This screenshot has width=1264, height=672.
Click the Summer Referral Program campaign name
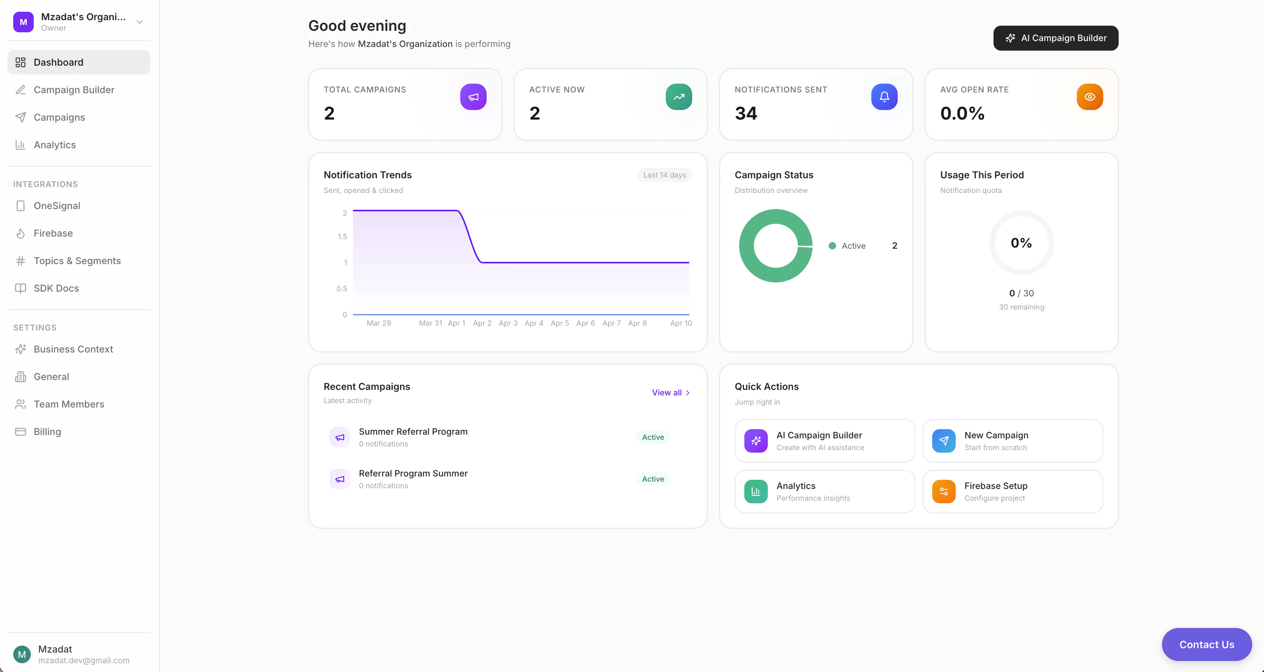coord(413,432)
